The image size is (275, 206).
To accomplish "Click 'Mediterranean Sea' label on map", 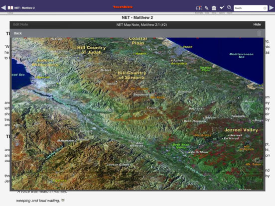I will click(x=241, y=55).
